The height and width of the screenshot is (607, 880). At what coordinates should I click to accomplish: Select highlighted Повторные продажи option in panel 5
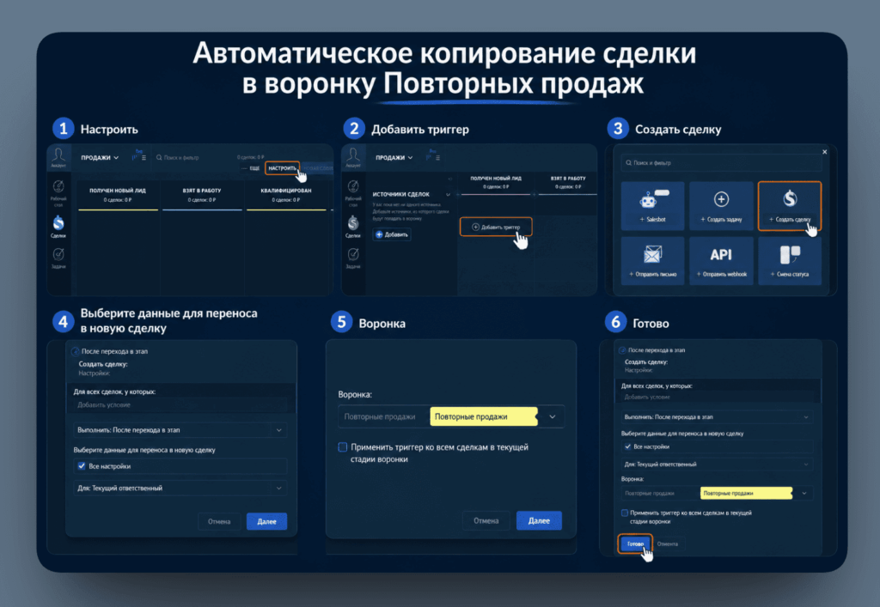click(x=484, y=416)
